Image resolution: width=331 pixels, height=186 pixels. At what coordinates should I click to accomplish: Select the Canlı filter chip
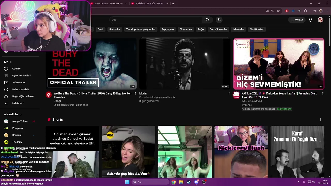coord(100,29)
